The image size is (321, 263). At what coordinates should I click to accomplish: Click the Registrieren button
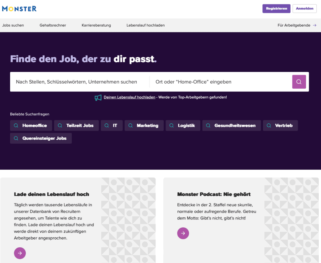click(x=276, y=8)
